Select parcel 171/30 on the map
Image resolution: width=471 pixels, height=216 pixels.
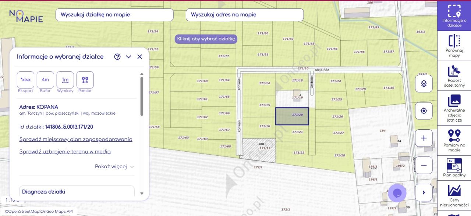pos(389,88)
